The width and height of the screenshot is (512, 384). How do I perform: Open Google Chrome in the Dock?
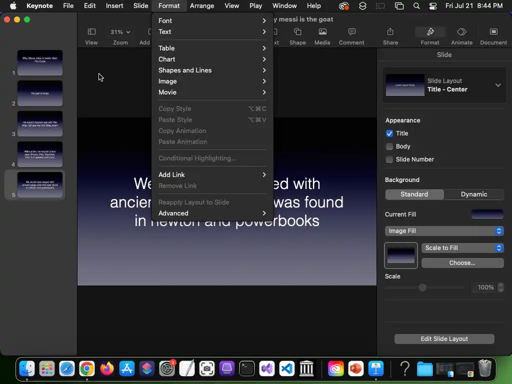pyautogui.click(x=87, y=368)
